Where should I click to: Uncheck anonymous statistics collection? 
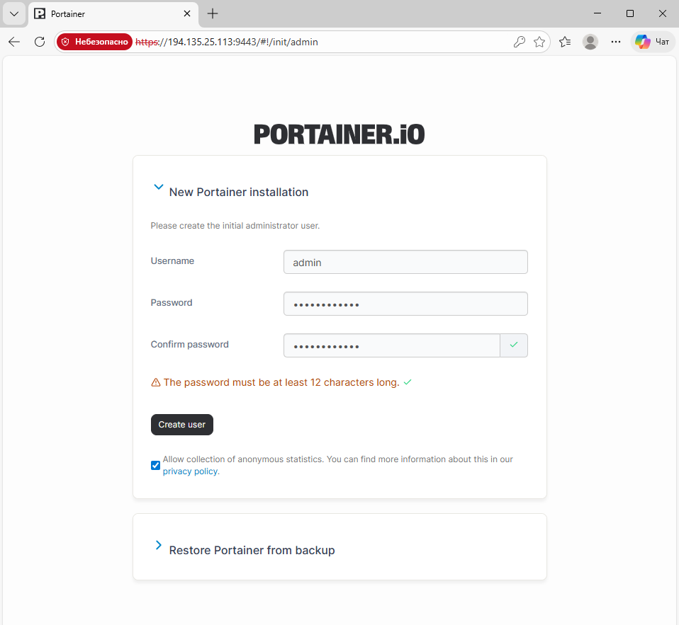click(155, 465)
